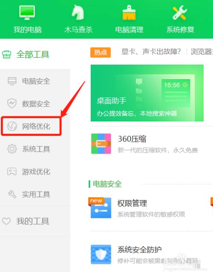Screen dimensions: 213x272
Task: Click the 系统安全防护 description text
Action: pyautogui.click(x=158, y=260)
